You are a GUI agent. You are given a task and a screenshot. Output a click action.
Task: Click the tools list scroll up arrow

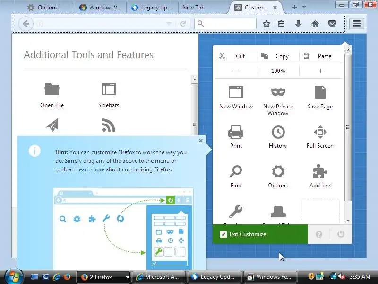coord(195,79)
